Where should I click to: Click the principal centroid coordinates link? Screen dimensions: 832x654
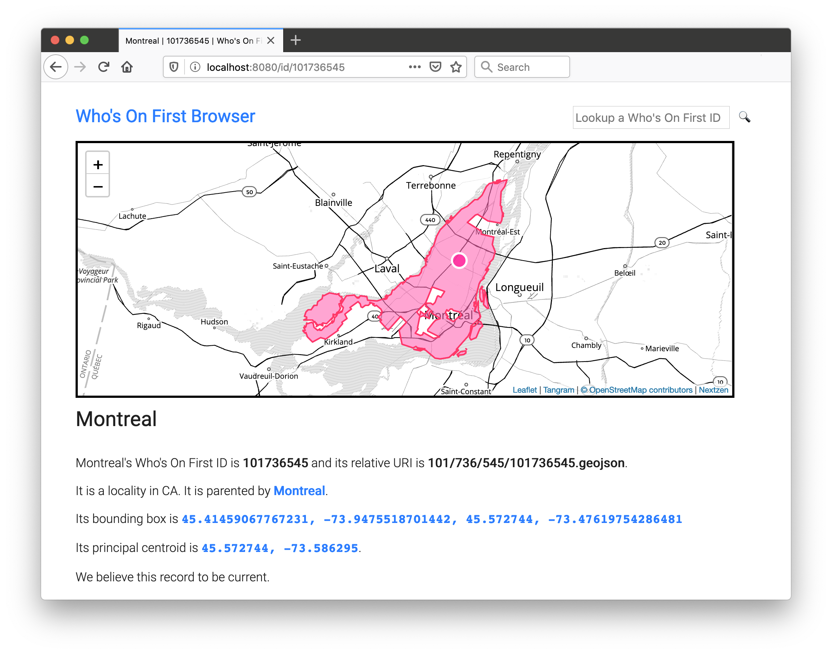(280, 548)
